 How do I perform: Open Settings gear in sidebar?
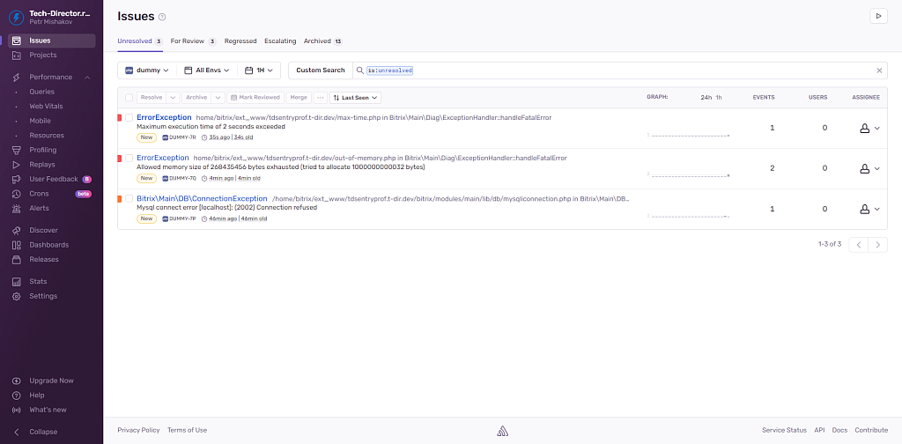tap(17, 296)
